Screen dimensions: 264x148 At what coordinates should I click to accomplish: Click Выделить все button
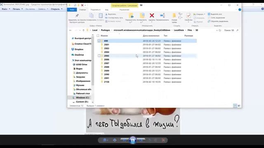(x=214, y=14)
